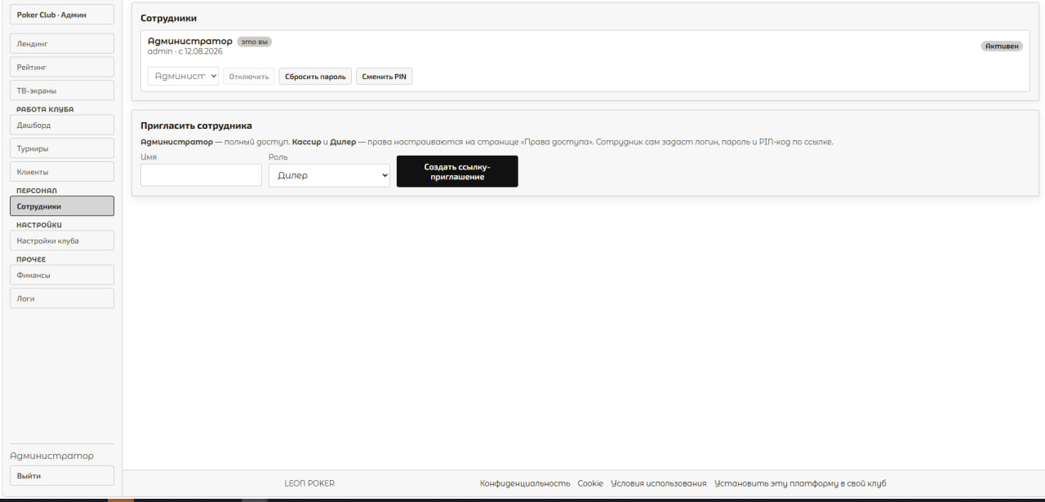Go to Финансы section
Viewport: 1045px width, 502px height.
(x=62, y=275)
